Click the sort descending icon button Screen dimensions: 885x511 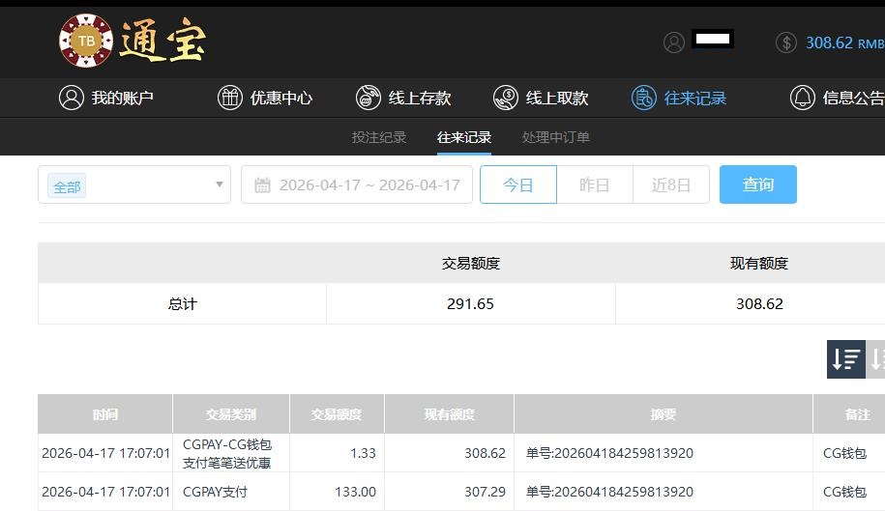point(845,359)
